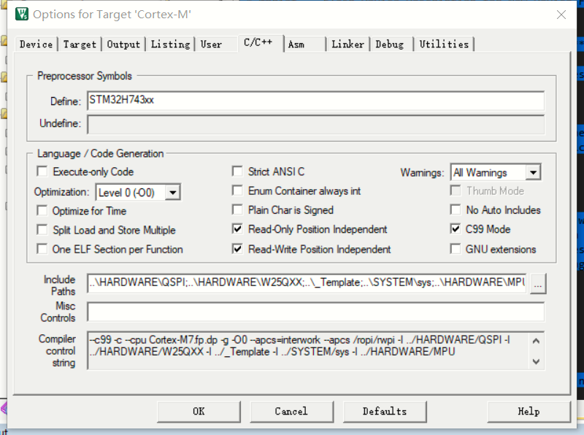
Task: Click the OK button
Action: pyautogui.click(x=199, y=412)
